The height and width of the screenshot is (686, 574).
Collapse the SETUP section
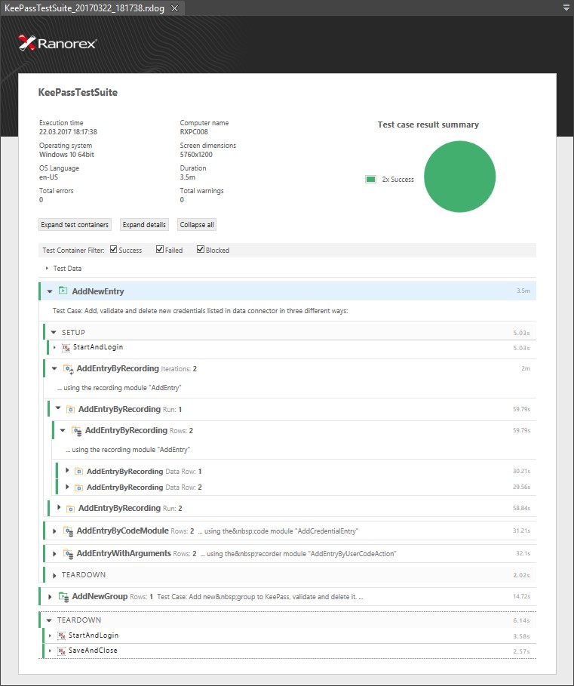(54, 333)
